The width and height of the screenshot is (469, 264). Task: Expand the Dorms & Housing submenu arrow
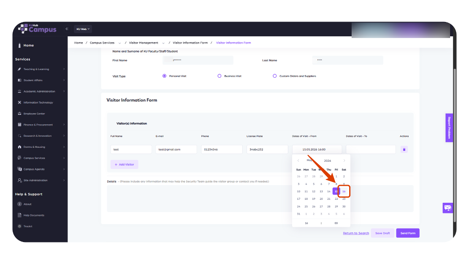click(x=64, y=147)
